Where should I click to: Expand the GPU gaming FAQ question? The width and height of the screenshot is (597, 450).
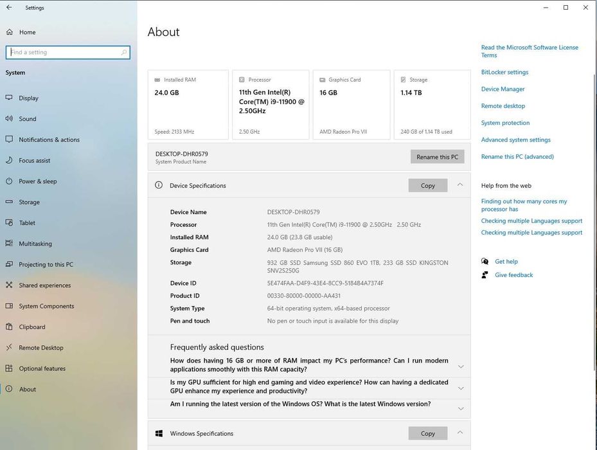click(x=461, y=388)
